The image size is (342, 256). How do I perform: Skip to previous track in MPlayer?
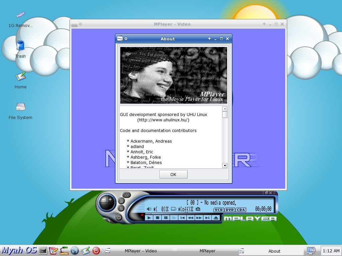(x=182, y=218)
